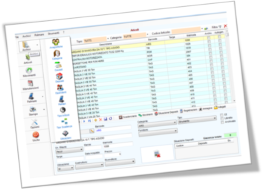
Task: Switch to the Registrazioni tab
Action: [x=189, y=111]
